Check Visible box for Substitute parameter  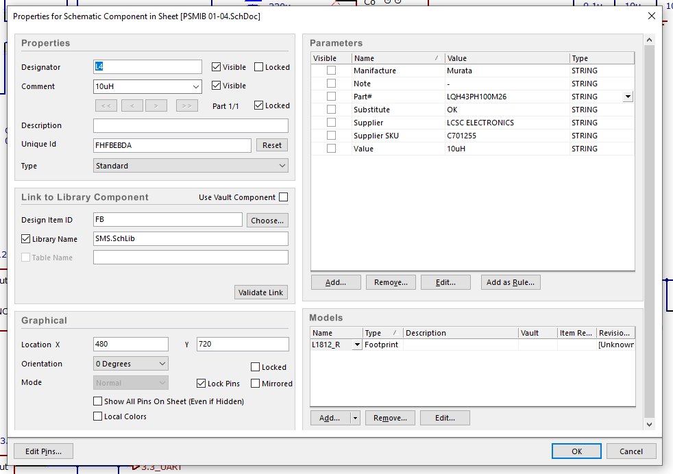point(331,110)
